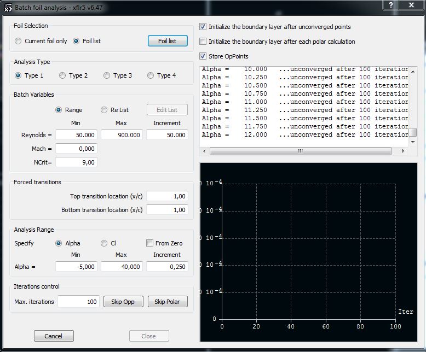This screenshot has width=426, height=352.
Task: Select Cl as the analysis range specifier
Action: (x=104, y=243)
